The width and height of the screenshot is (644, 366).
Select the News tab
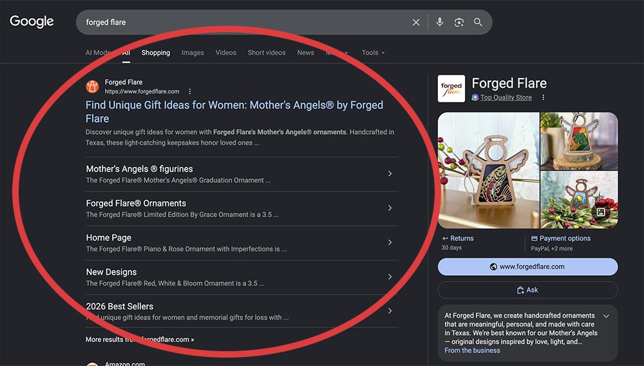tap(305, 53)
